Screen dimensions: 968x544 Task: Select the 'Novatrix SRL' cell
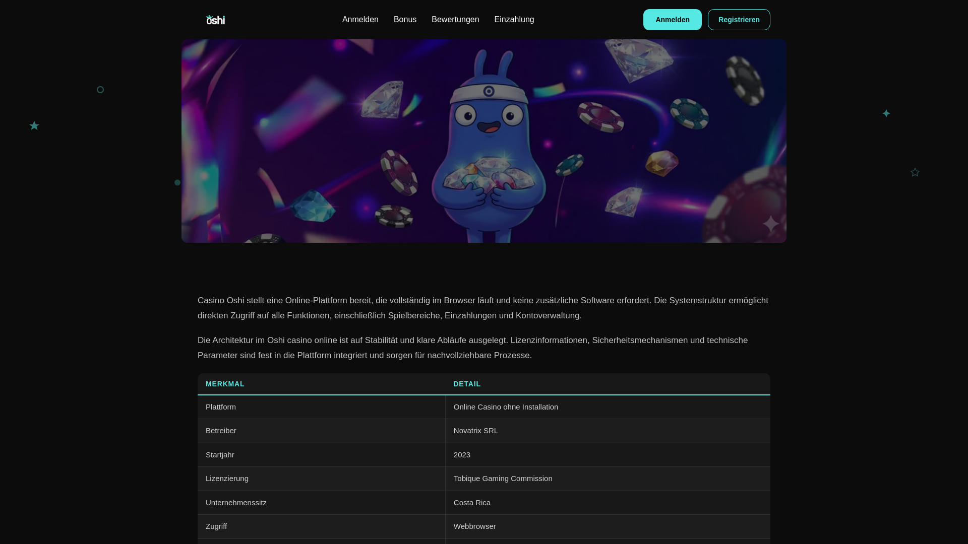click(x=608, y=431)
